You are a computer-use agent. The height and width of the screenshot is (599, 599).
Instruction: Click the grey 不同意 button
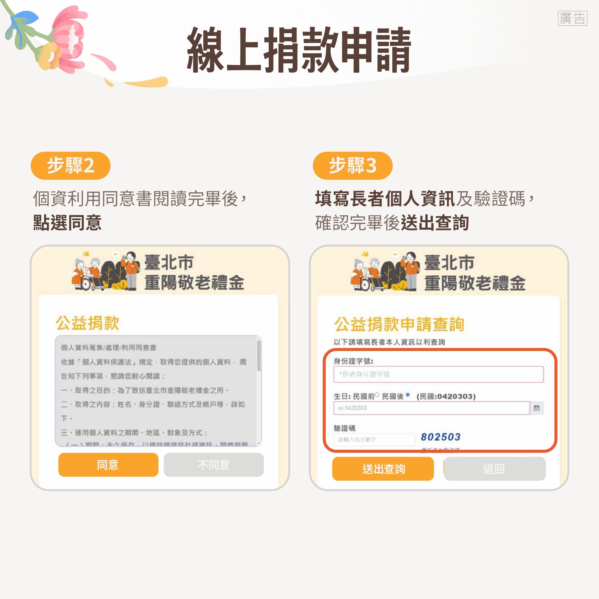[x=214, y=464]
